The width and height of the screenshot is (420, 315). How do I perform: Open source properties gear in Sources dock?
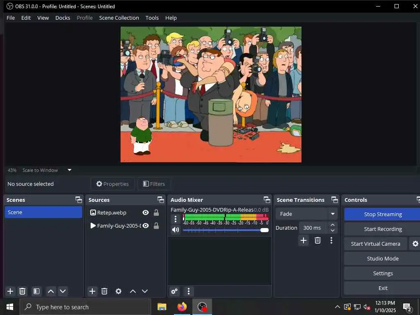(x=119, y=291)
